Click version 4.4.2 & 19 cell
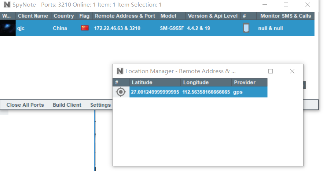 tap(198, 28)
